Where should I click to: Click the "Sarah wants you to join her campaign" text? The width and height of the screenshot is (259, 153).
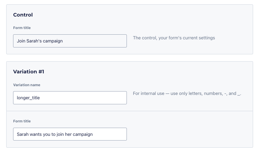[55, 134]
